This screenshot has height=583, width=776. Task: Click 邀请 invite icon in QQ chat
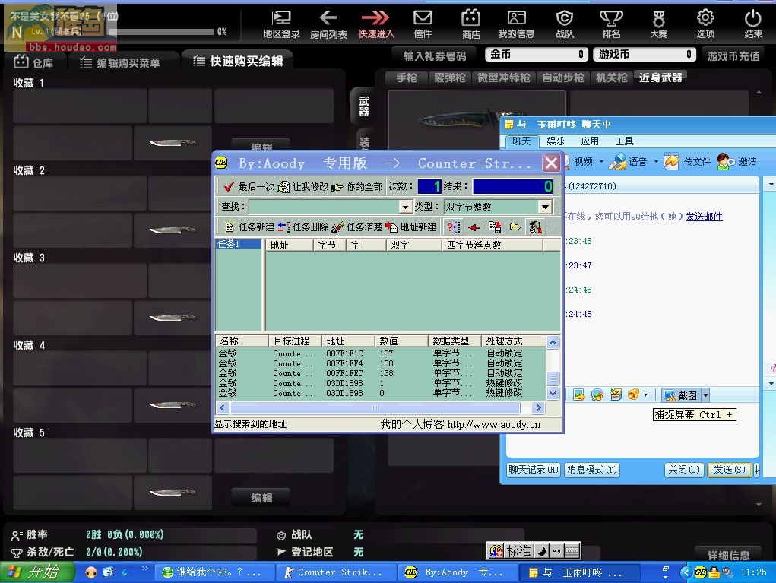726,161
